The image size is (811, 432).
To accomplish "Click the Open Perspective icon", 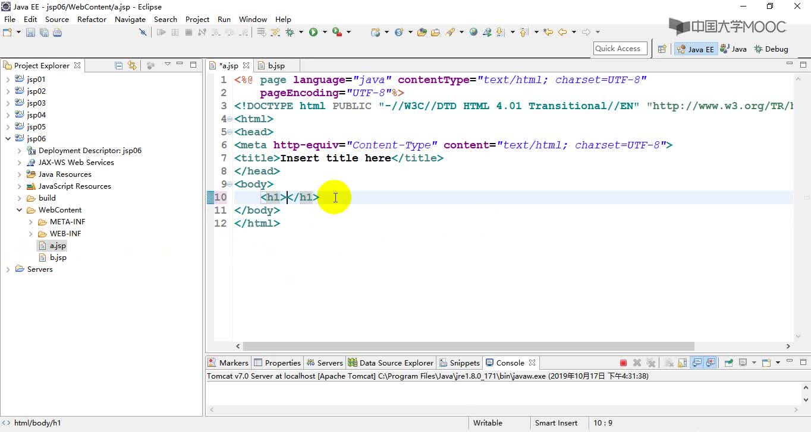I will coord(662,49).
